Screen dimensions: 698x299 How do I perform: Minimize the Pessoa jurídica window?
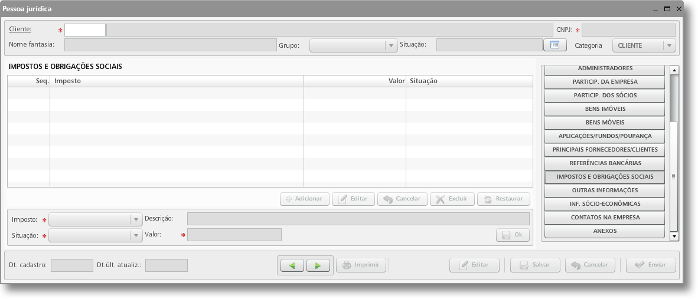(x=655, y=9)
